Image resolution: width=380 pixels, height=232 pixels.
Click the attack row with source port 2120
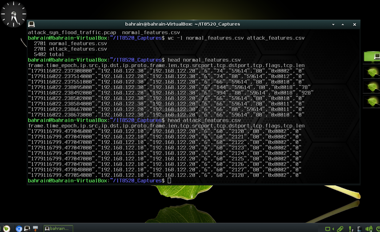(165, 131)
